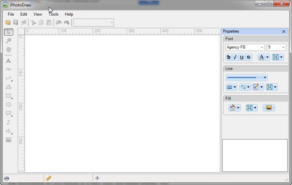The width and height of the screenshot is (292, 185).
Task: Open the line style dropdown
Action: pos(247,78)
